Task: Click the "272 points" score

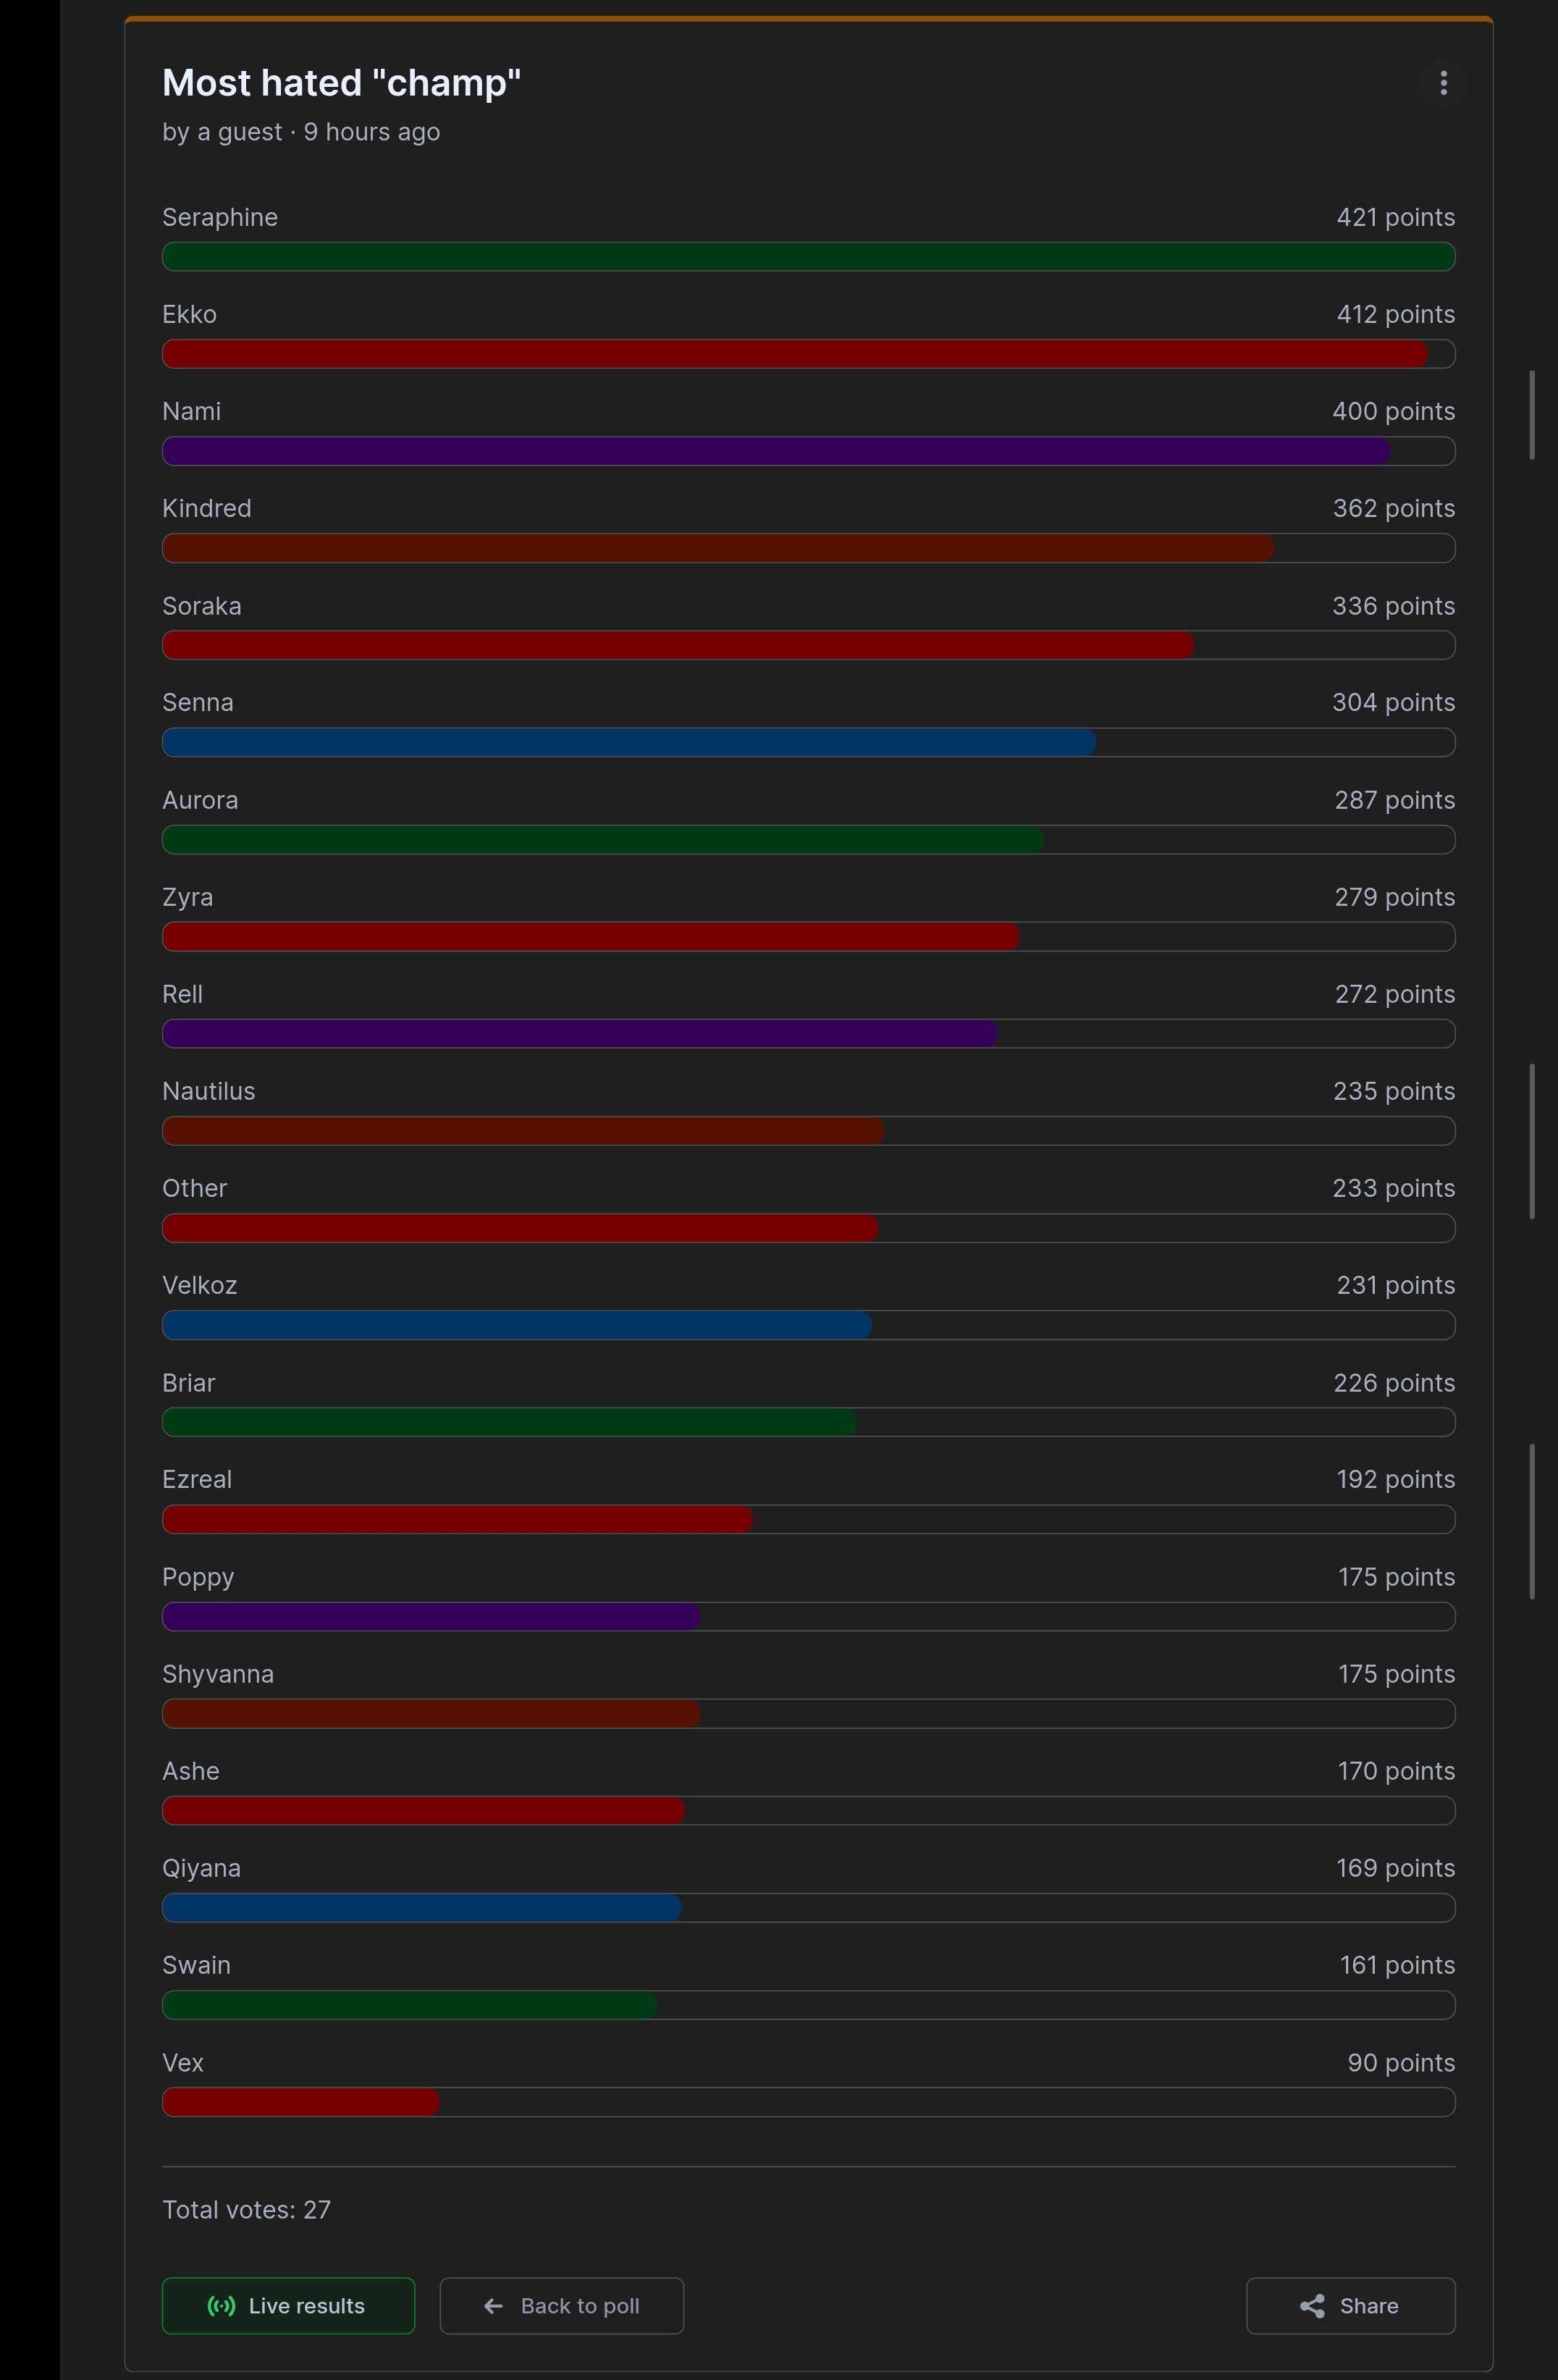Action: (x=1395, y=994)
